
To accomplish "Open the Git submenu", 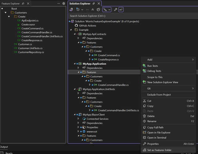I will (168, 89).
